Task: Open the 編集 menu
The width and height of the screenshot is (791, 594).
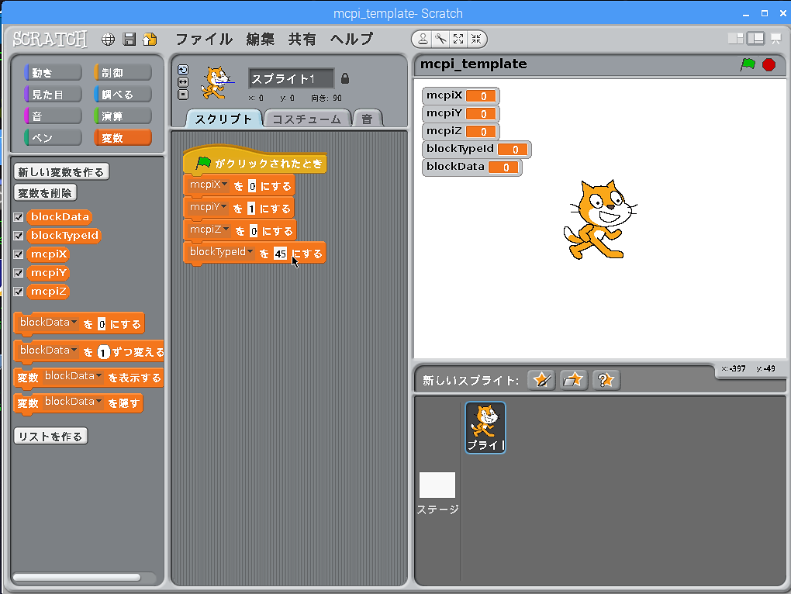Action: [261, 39]
